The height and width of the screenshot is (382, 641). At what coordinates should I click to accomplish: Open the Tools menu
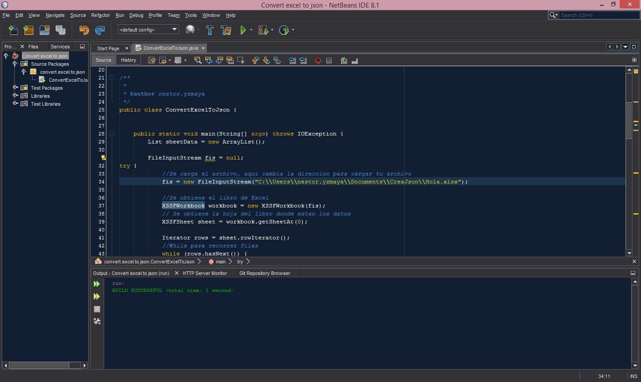191,15
